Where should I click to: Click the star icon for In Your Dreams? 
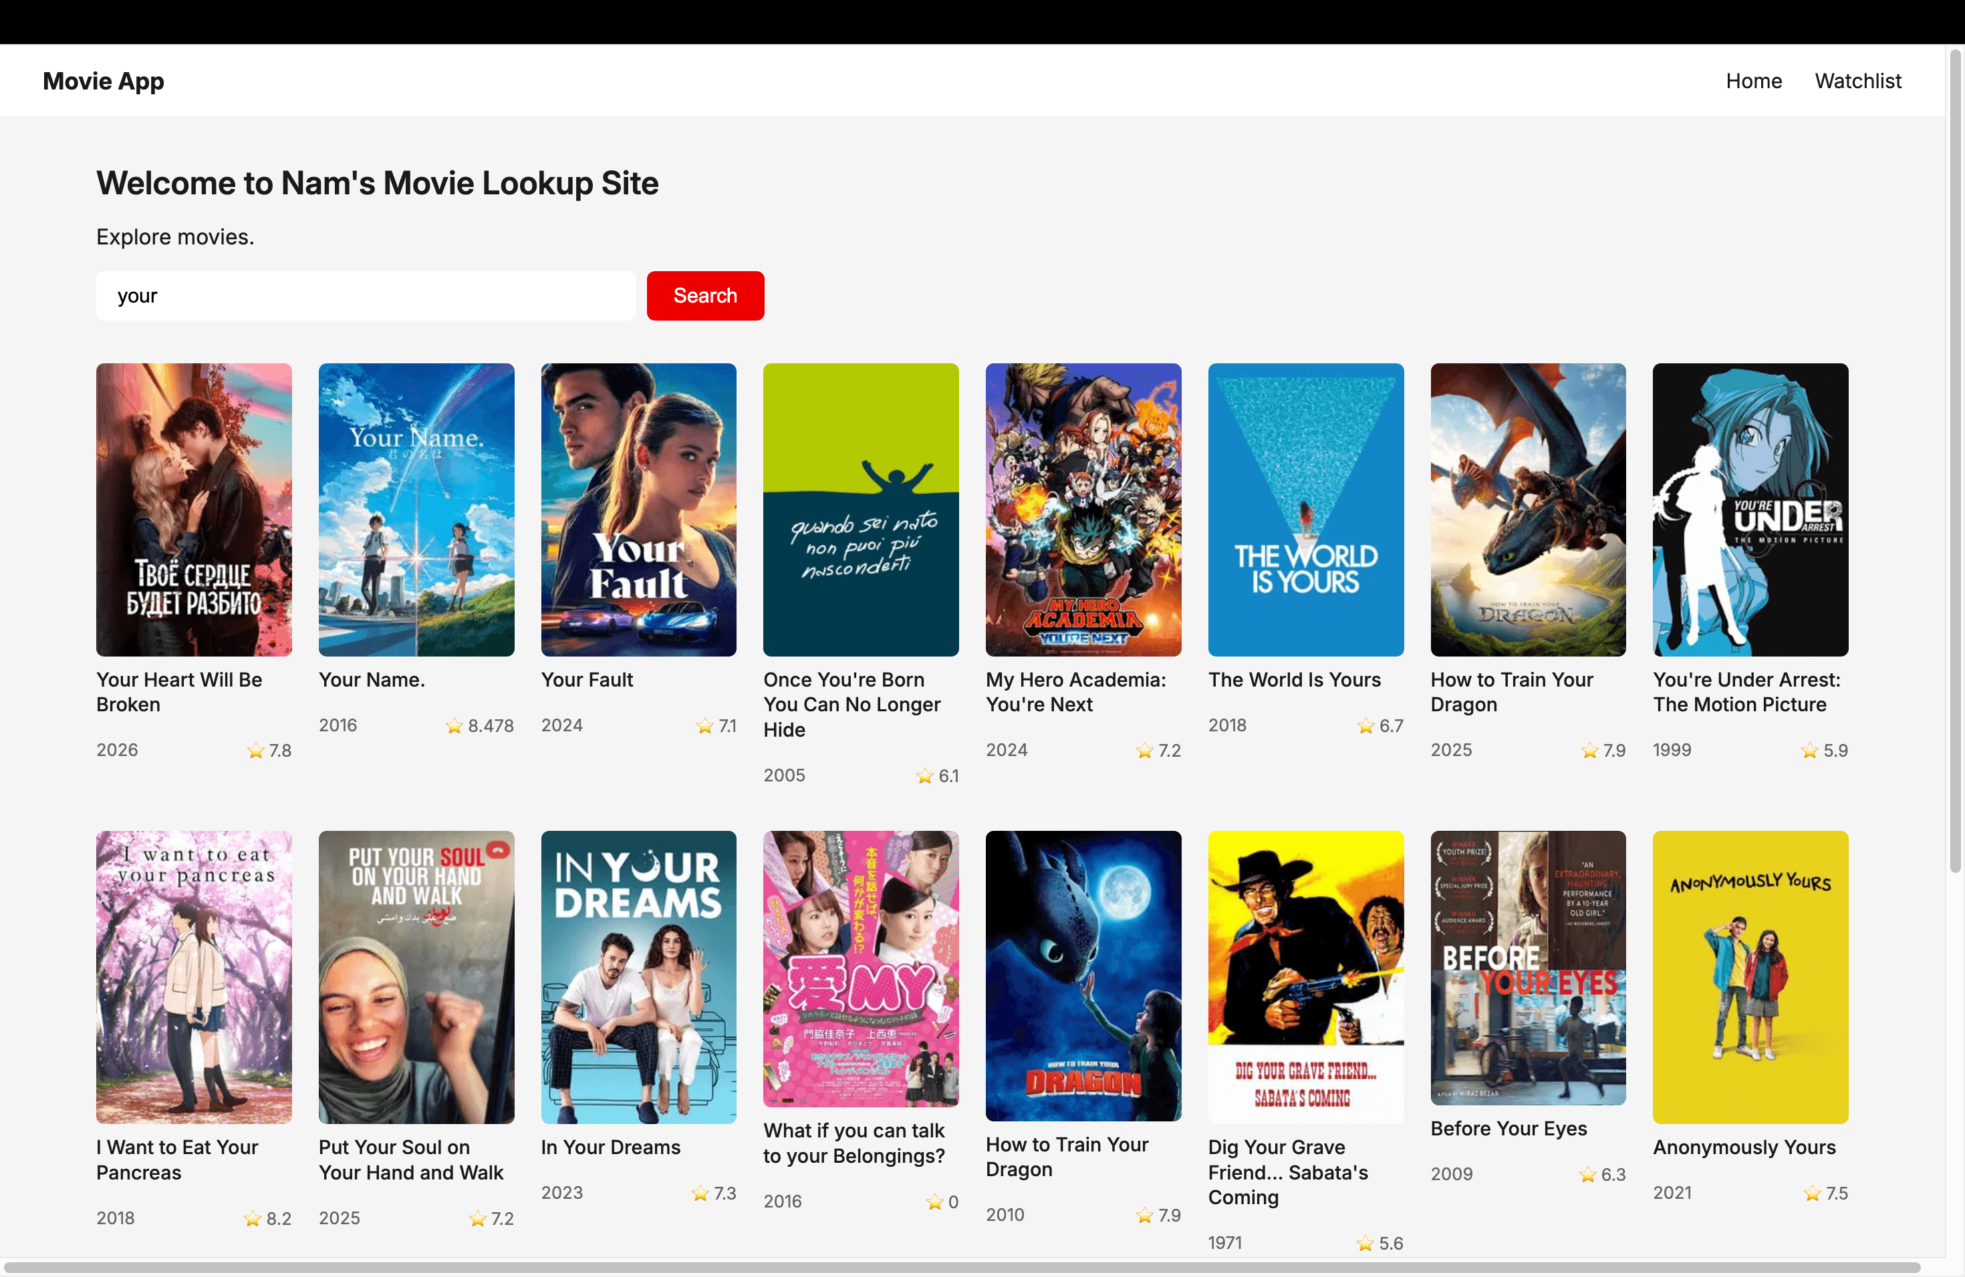point(700,1194)
